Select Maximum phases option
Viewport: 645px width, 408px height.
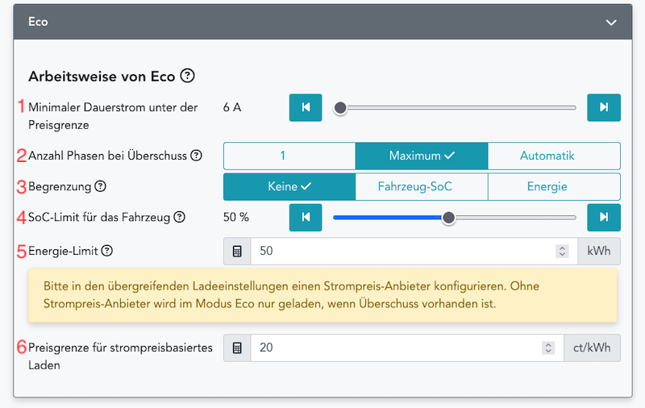point(421,156)
